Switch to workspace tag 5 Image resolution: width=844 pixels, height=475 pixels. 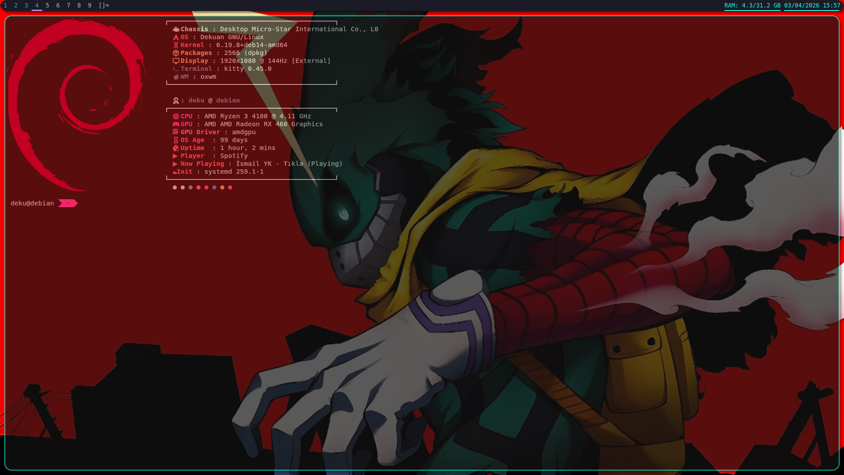pyautogui.click(x=47, y=5)
